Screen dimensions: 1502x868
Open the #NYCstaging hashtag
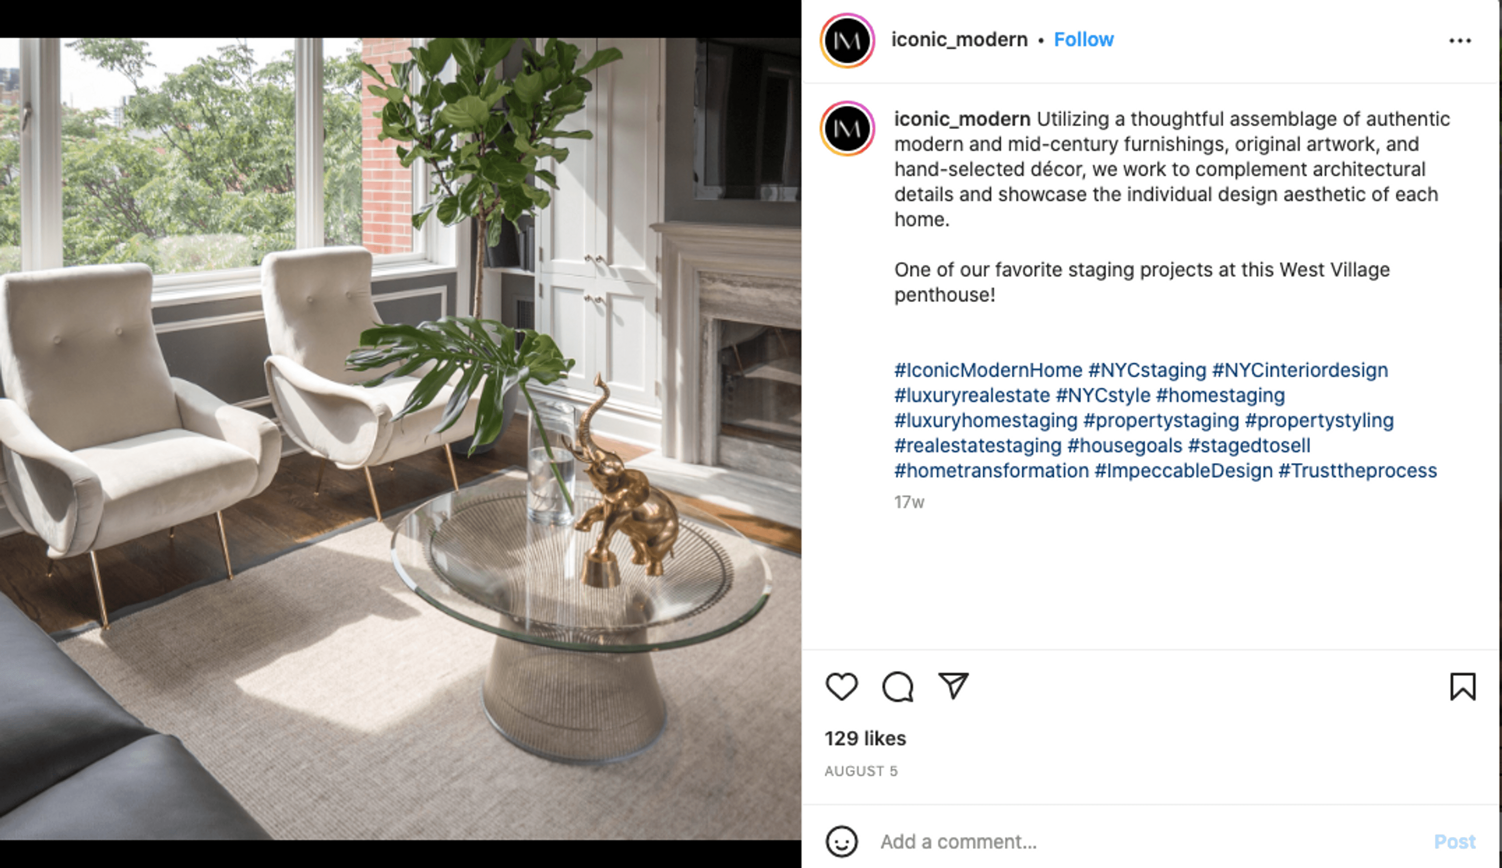(1147, 370)
